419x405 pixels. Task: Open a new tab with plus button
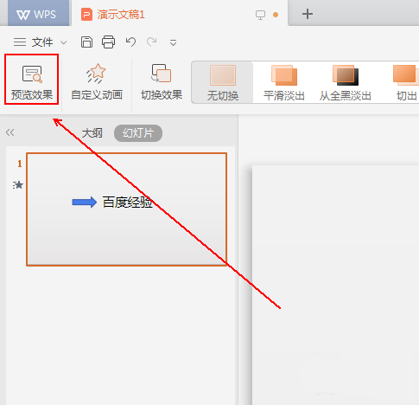(308, 14)
